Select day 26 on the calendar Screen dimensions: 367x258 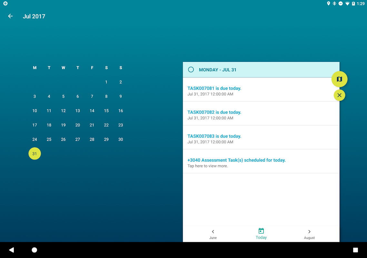(63, 139)
